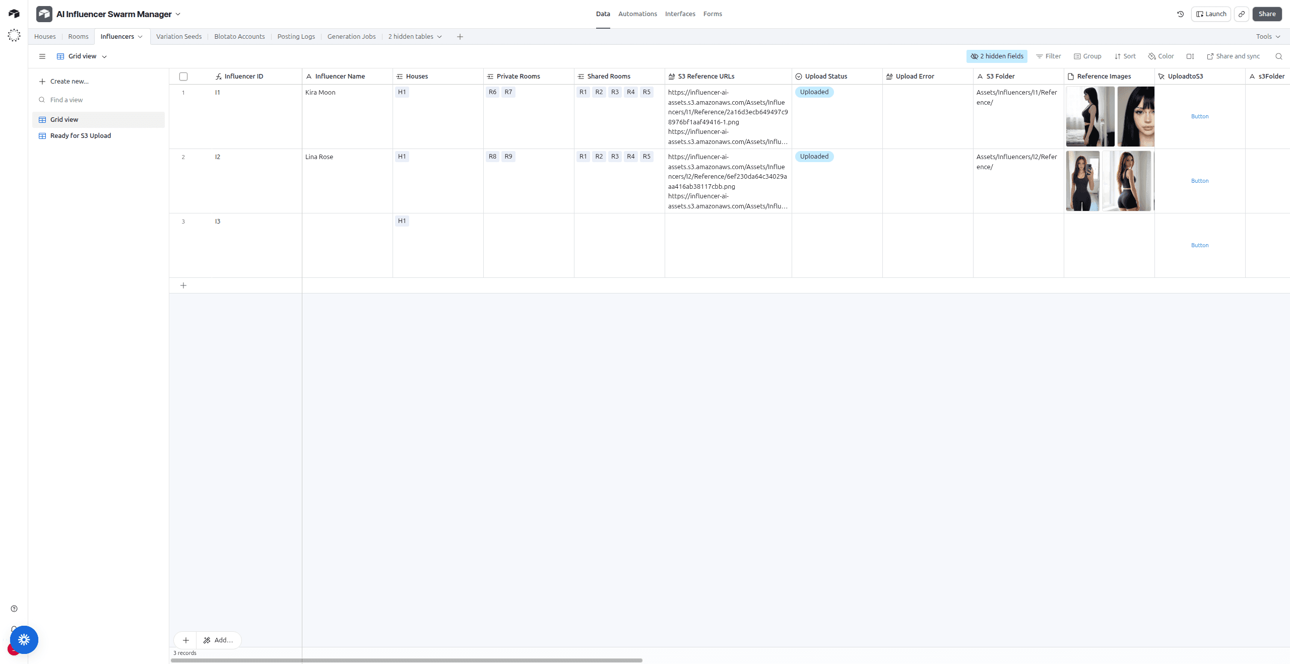Open the Variation Seeds table tab

[179, 37]
